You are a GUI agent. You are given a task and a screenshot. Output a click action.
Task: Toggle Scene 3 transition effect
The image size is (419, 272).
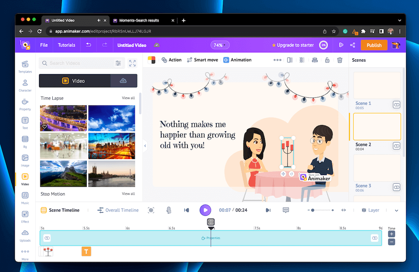pyautogui.click(x=396, y=187)
